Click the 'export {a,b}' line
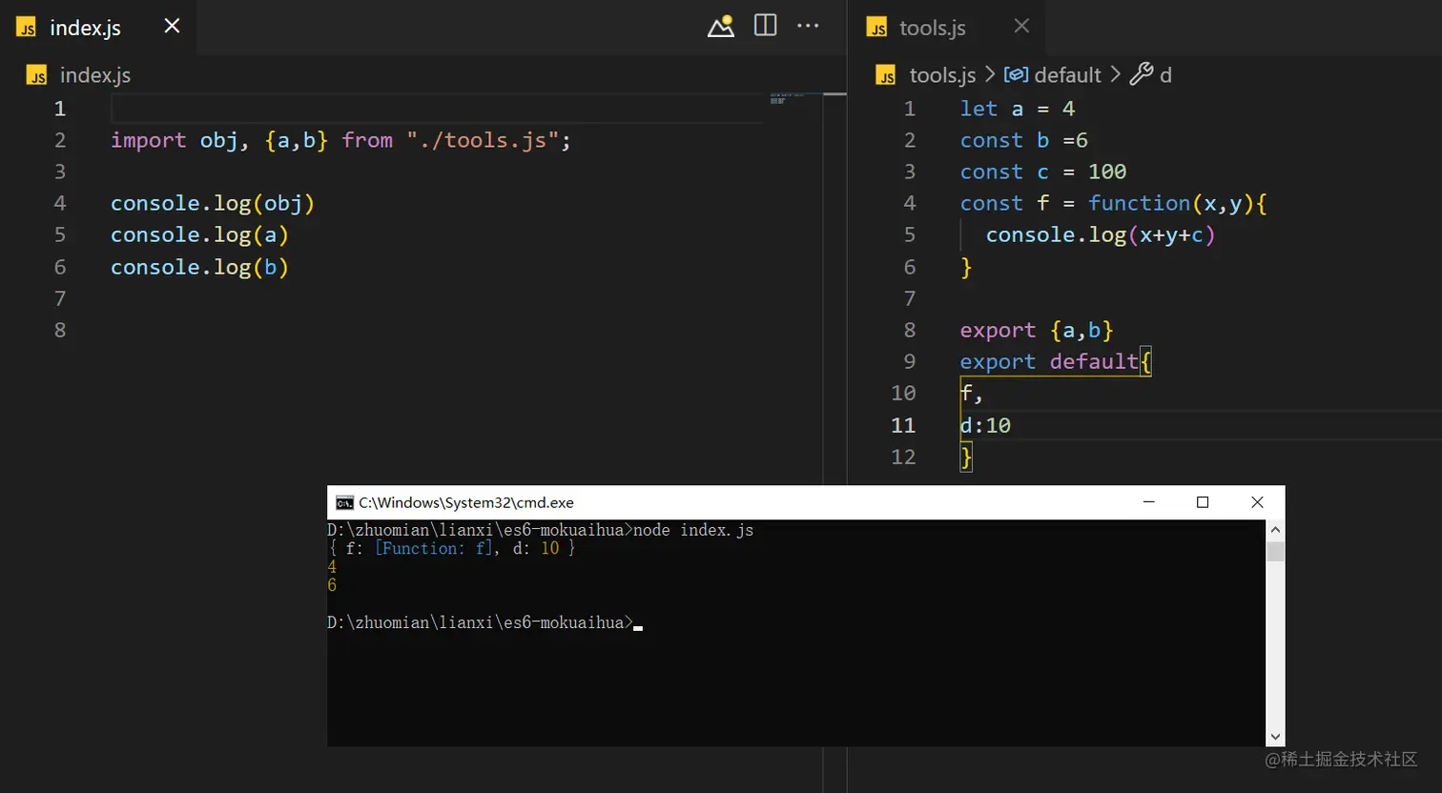 tap(1037, 330)
